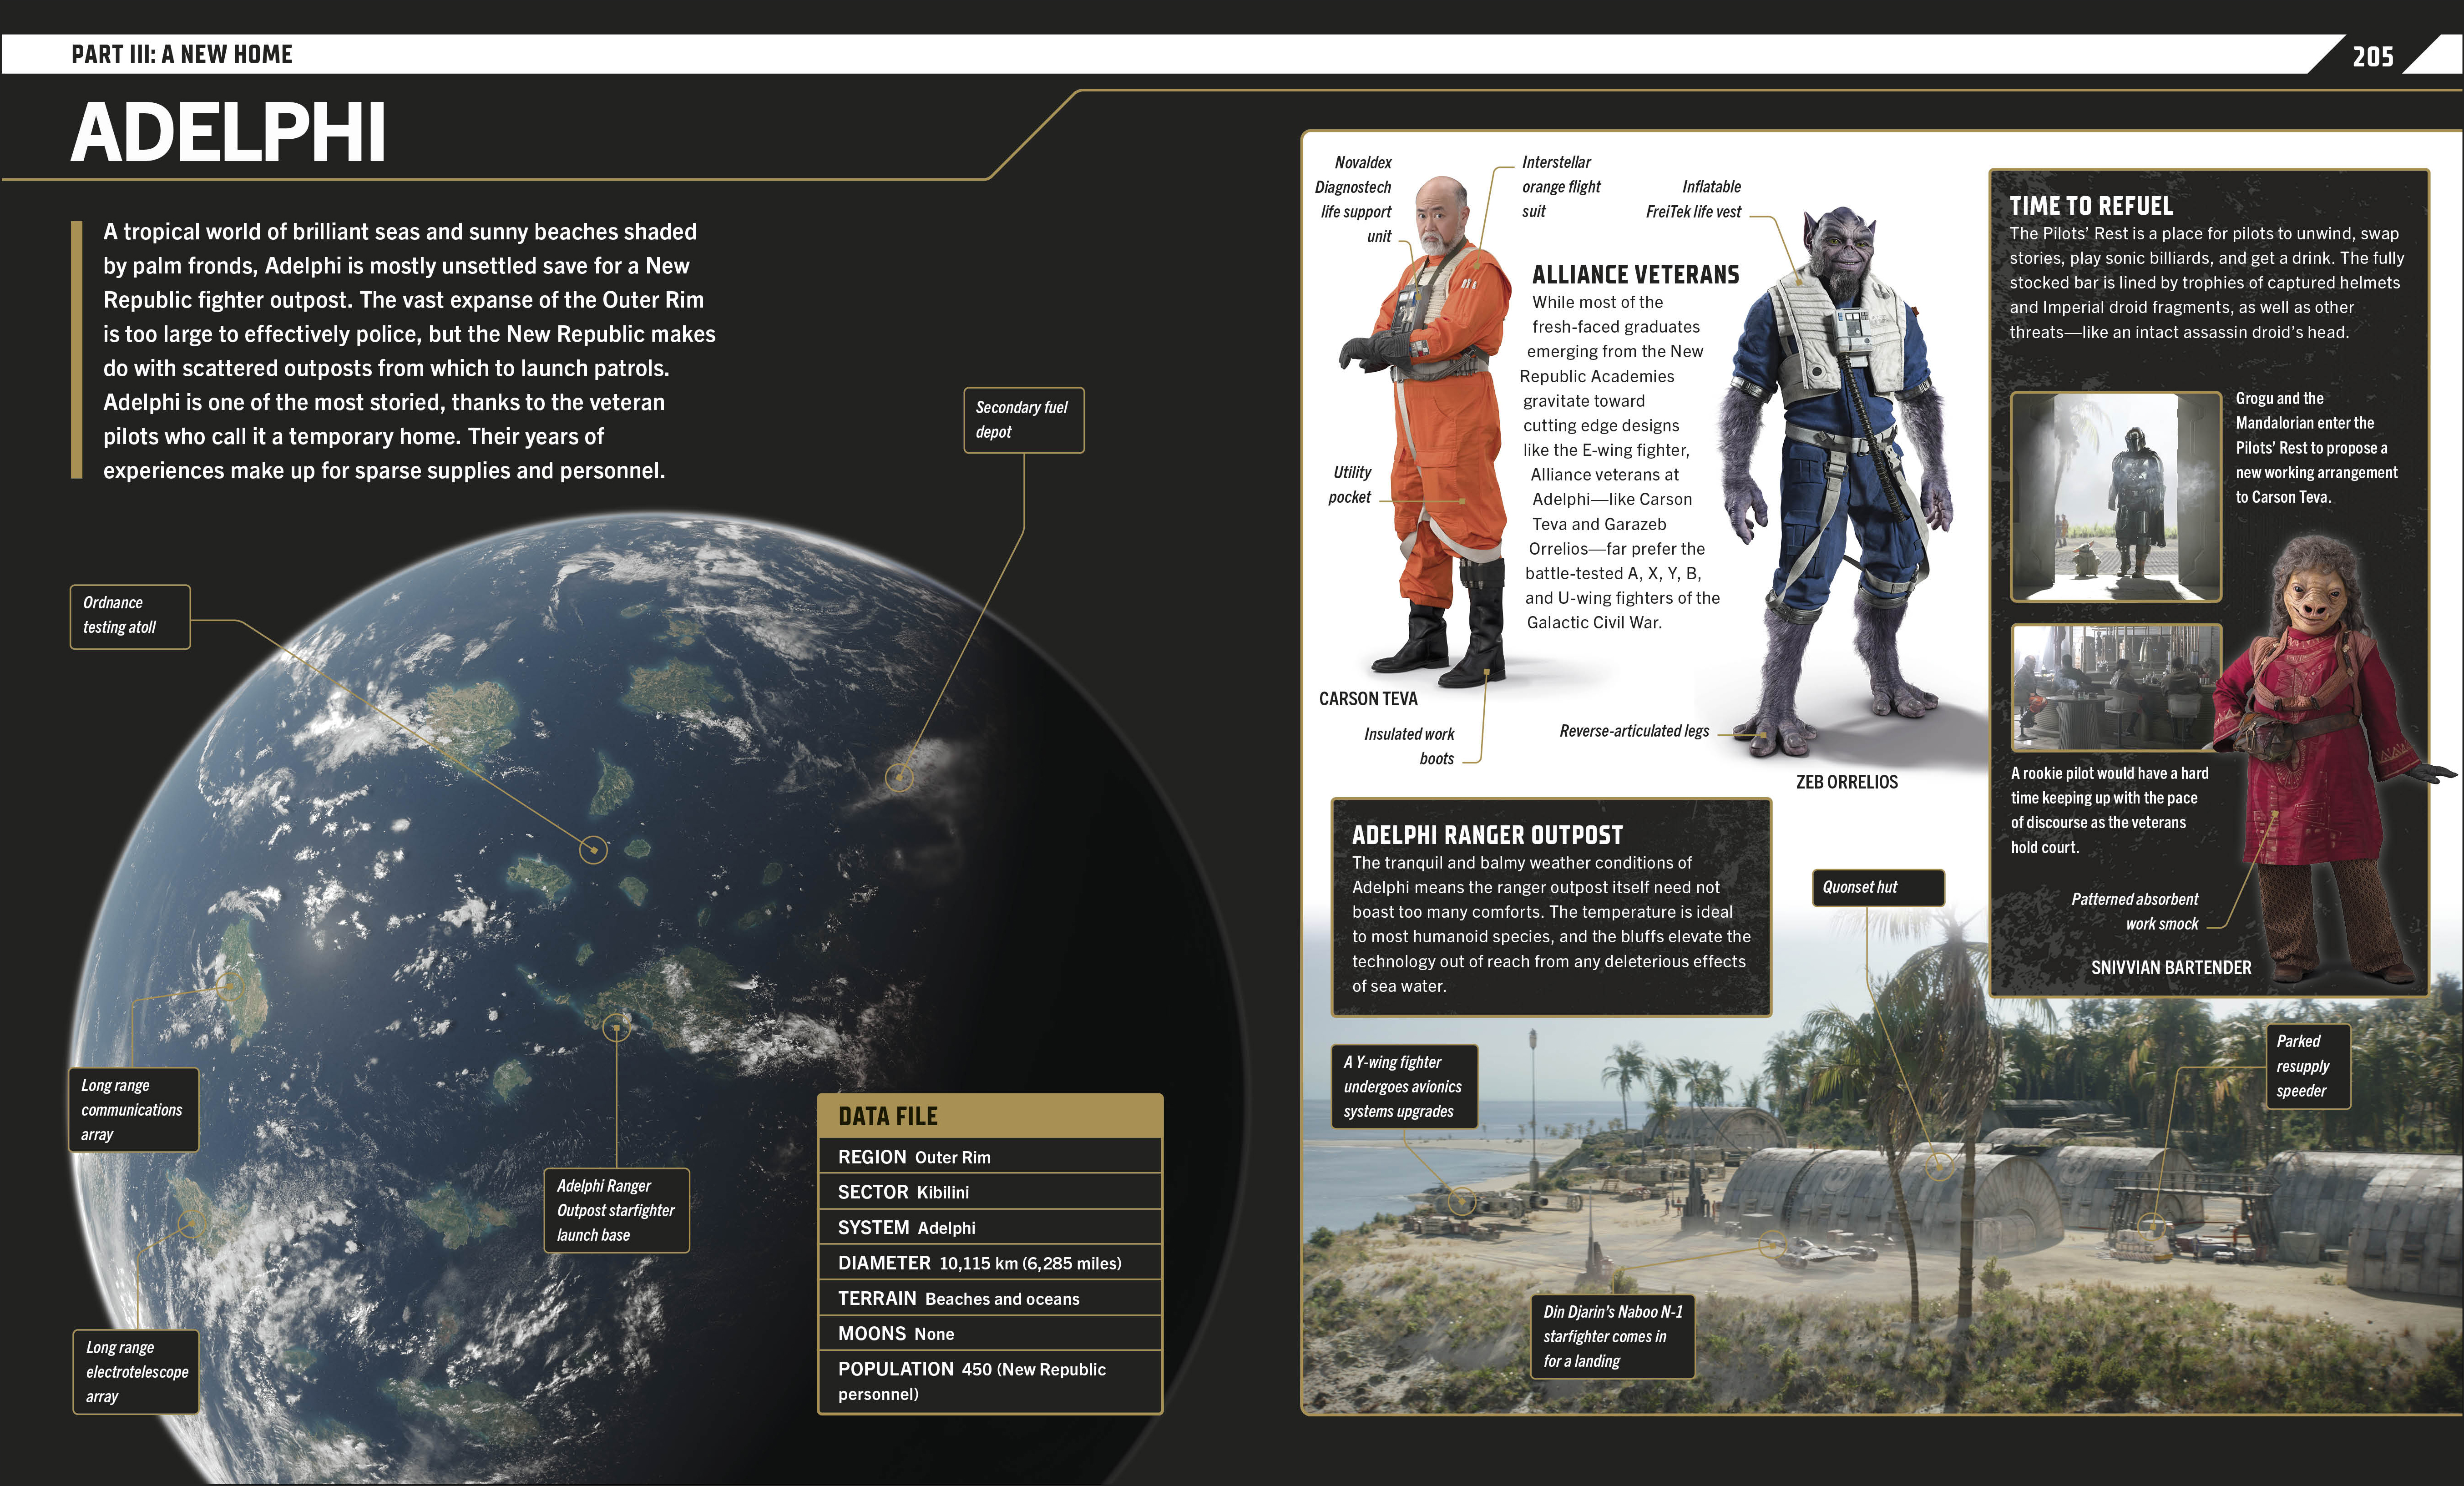
Task: Click the Long range electrotelescope array label
Action: 135,1372
